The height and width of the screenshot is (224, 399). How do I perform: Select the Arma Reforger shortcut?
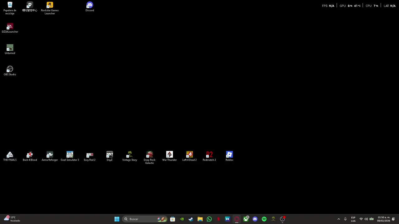[50, 156]
